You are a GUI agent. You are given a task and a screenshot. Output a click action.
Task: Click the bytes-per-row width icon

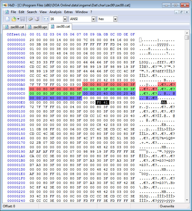tap(46, 19)
